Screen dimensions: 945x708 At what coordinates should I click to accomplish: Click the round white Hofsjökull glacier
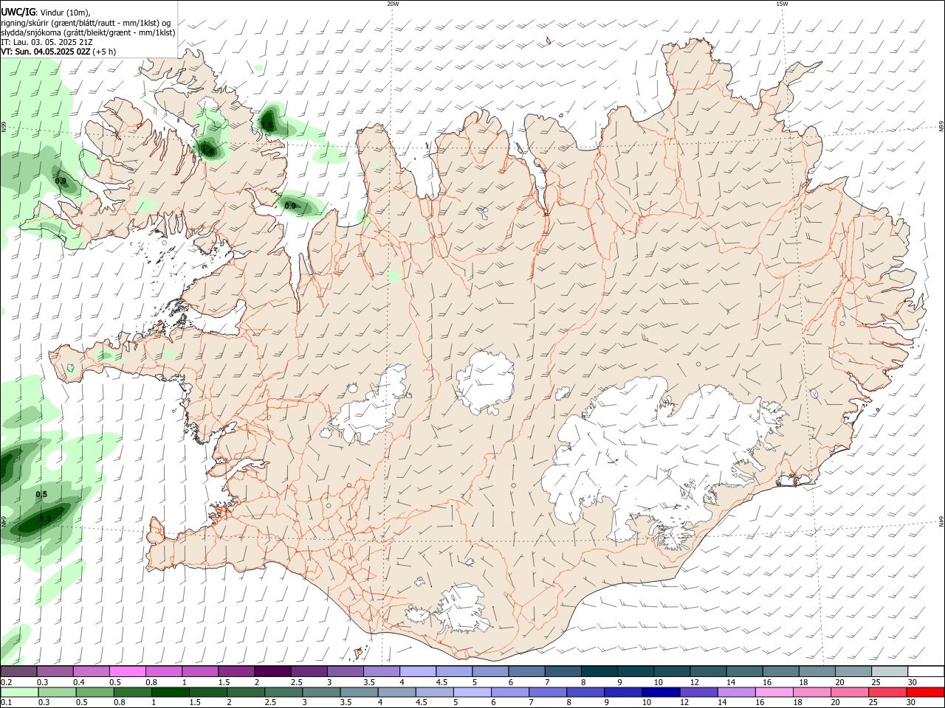pyautogui.click(x=484, y=383)
